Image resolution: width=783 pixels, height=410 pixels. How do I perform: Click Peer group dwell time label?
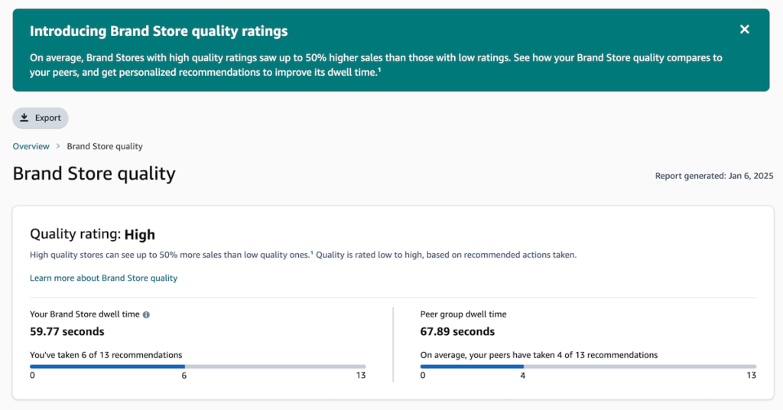click(x=463, y=314)
